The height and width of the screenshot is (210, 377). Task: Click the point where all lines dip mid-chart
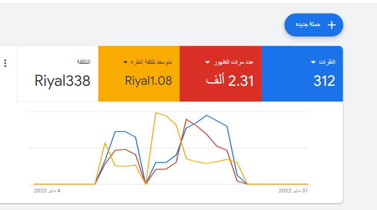click(x=146, y=184)
